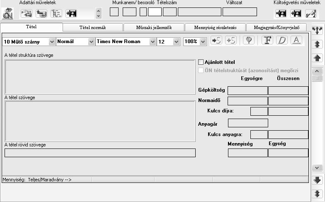
Task: Click 'Mennyiség: Teljes/Maradvány -->' status text
Action: pyautogui.click(x=37, y=180)
